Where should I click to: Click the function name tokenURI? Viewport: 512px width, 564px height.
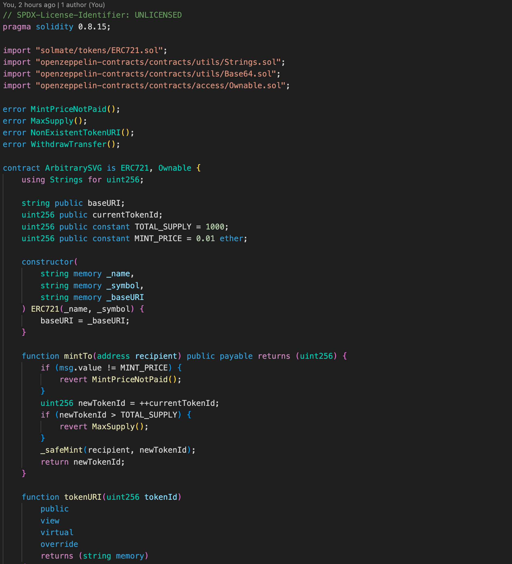tap(83, 497)
